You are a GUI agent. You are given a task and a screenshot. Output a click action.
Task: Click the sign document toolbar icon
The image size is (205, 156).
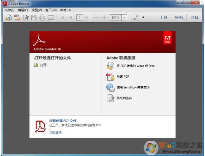[26, 17]
